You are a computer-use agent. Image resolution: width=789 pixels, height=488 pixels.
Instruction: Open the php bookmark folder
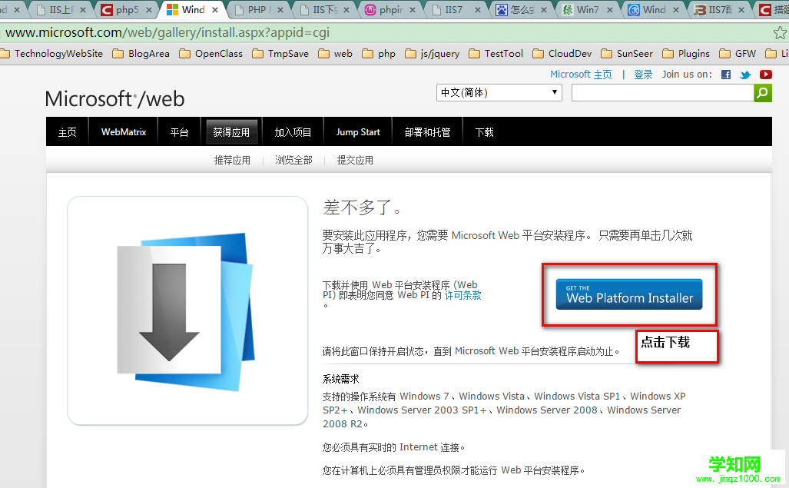tap(379, 53)
